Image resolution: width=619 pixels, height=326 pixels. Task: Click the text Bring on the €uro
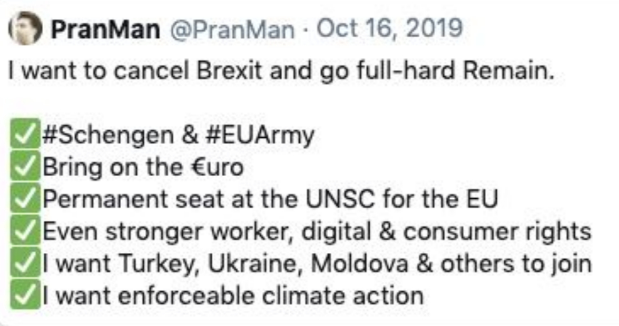(143, 168)
